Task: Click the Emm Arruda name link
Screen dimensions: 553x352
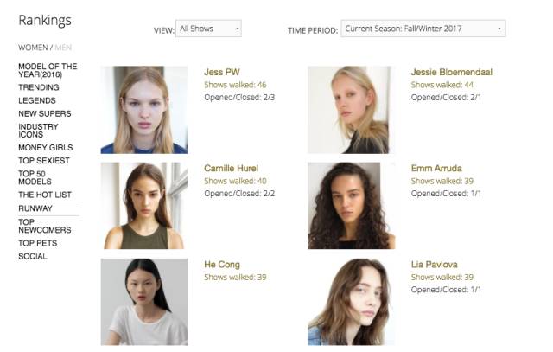Action: tap(436, 168)
